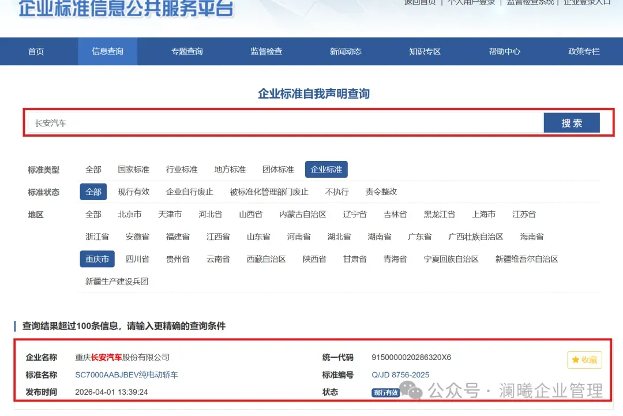Open 新闻动态 navigation item
623x416 pixels.
click(346, 51)
